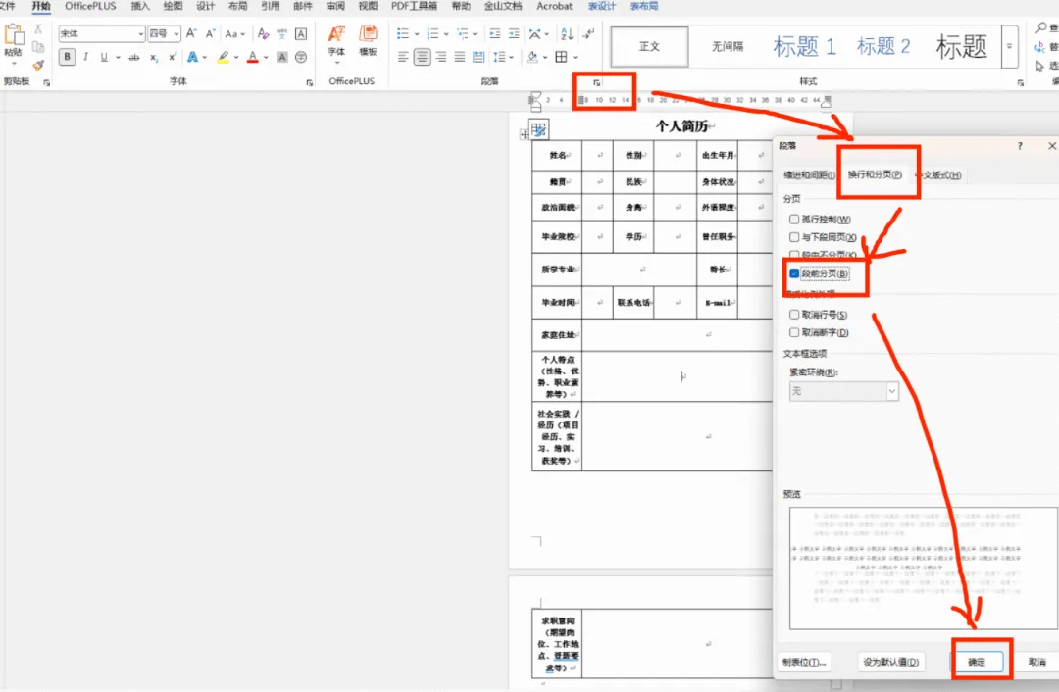Click the 取消 button in dialog
Viewport: 1059px width, 692px height.
click(1036, 663)
